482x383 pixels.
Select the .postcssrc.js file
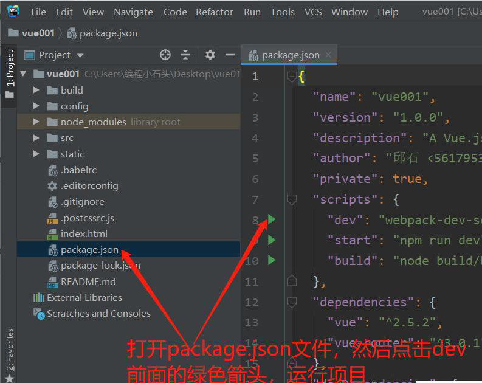point(128,218)
